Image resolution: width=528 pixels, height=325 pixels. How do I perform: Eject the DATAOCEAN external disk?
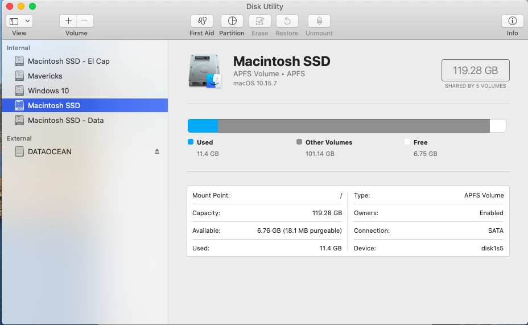(157, 151)
